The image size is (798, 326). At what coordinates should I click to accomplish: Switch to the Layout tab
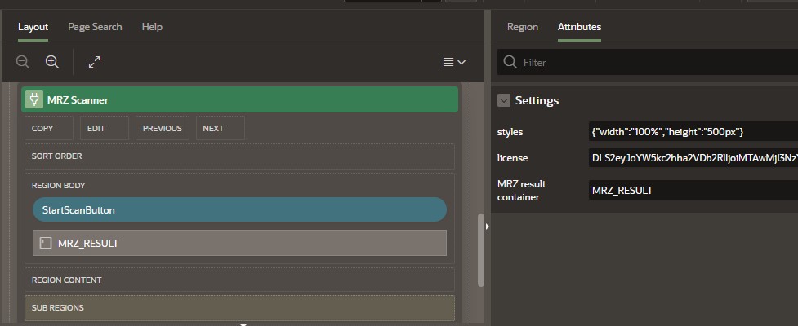(x=33, y=27)
